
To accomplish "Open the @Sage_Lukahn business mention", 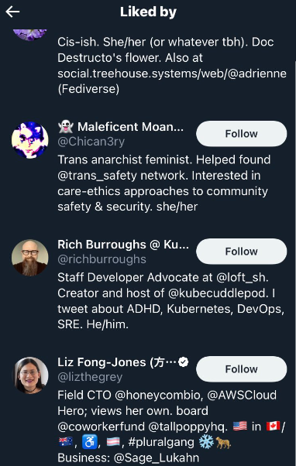I will coord(157,458).
